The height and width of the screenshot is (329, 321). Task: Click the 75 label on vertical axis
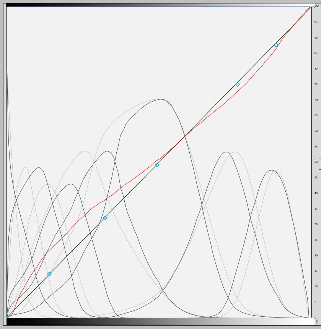point(316,84)
